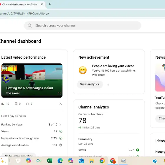Select the Channel dashboard - YouTube tab
This screenshot has width=165, height=165.
19,4
